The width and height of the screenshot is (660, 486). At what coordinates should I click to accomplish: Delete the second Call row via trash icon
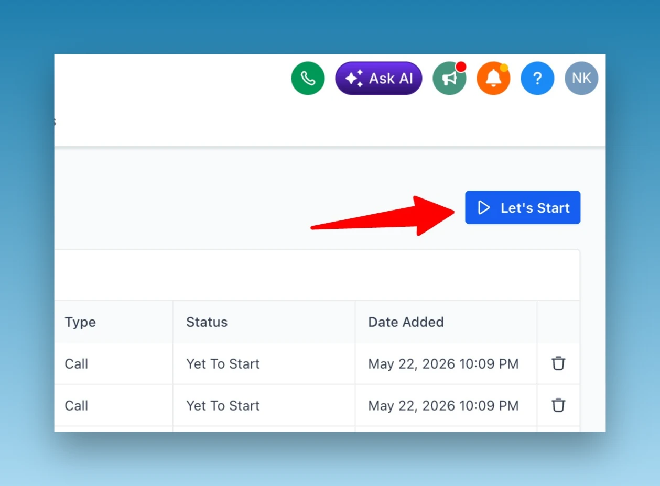(558, 405)
